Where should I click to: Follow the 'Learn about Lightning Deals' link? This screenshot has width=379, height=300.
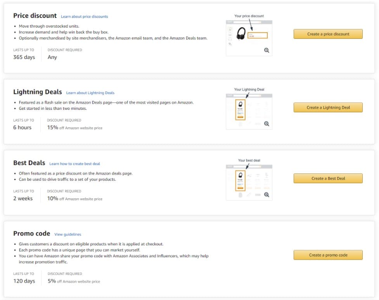tap(90, 93)
